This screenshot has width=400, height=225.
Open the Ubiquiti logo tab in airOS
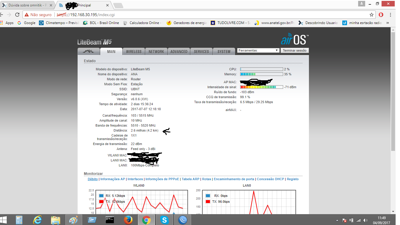pyautogui.click(x=89, y=51)
